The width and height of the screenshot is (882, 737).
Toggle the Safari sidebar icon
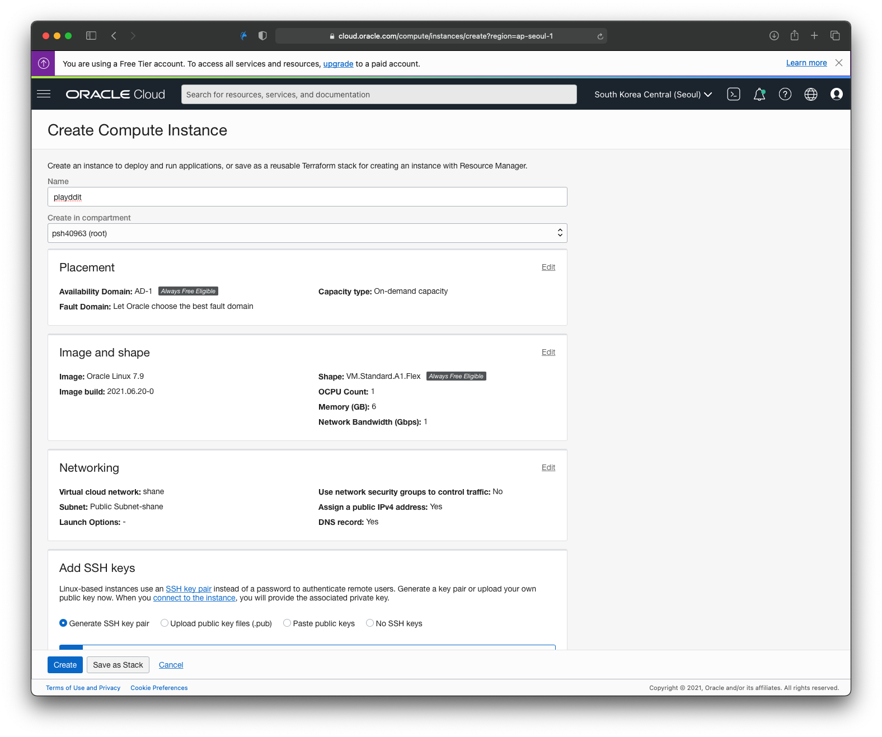tap(91, 36)
